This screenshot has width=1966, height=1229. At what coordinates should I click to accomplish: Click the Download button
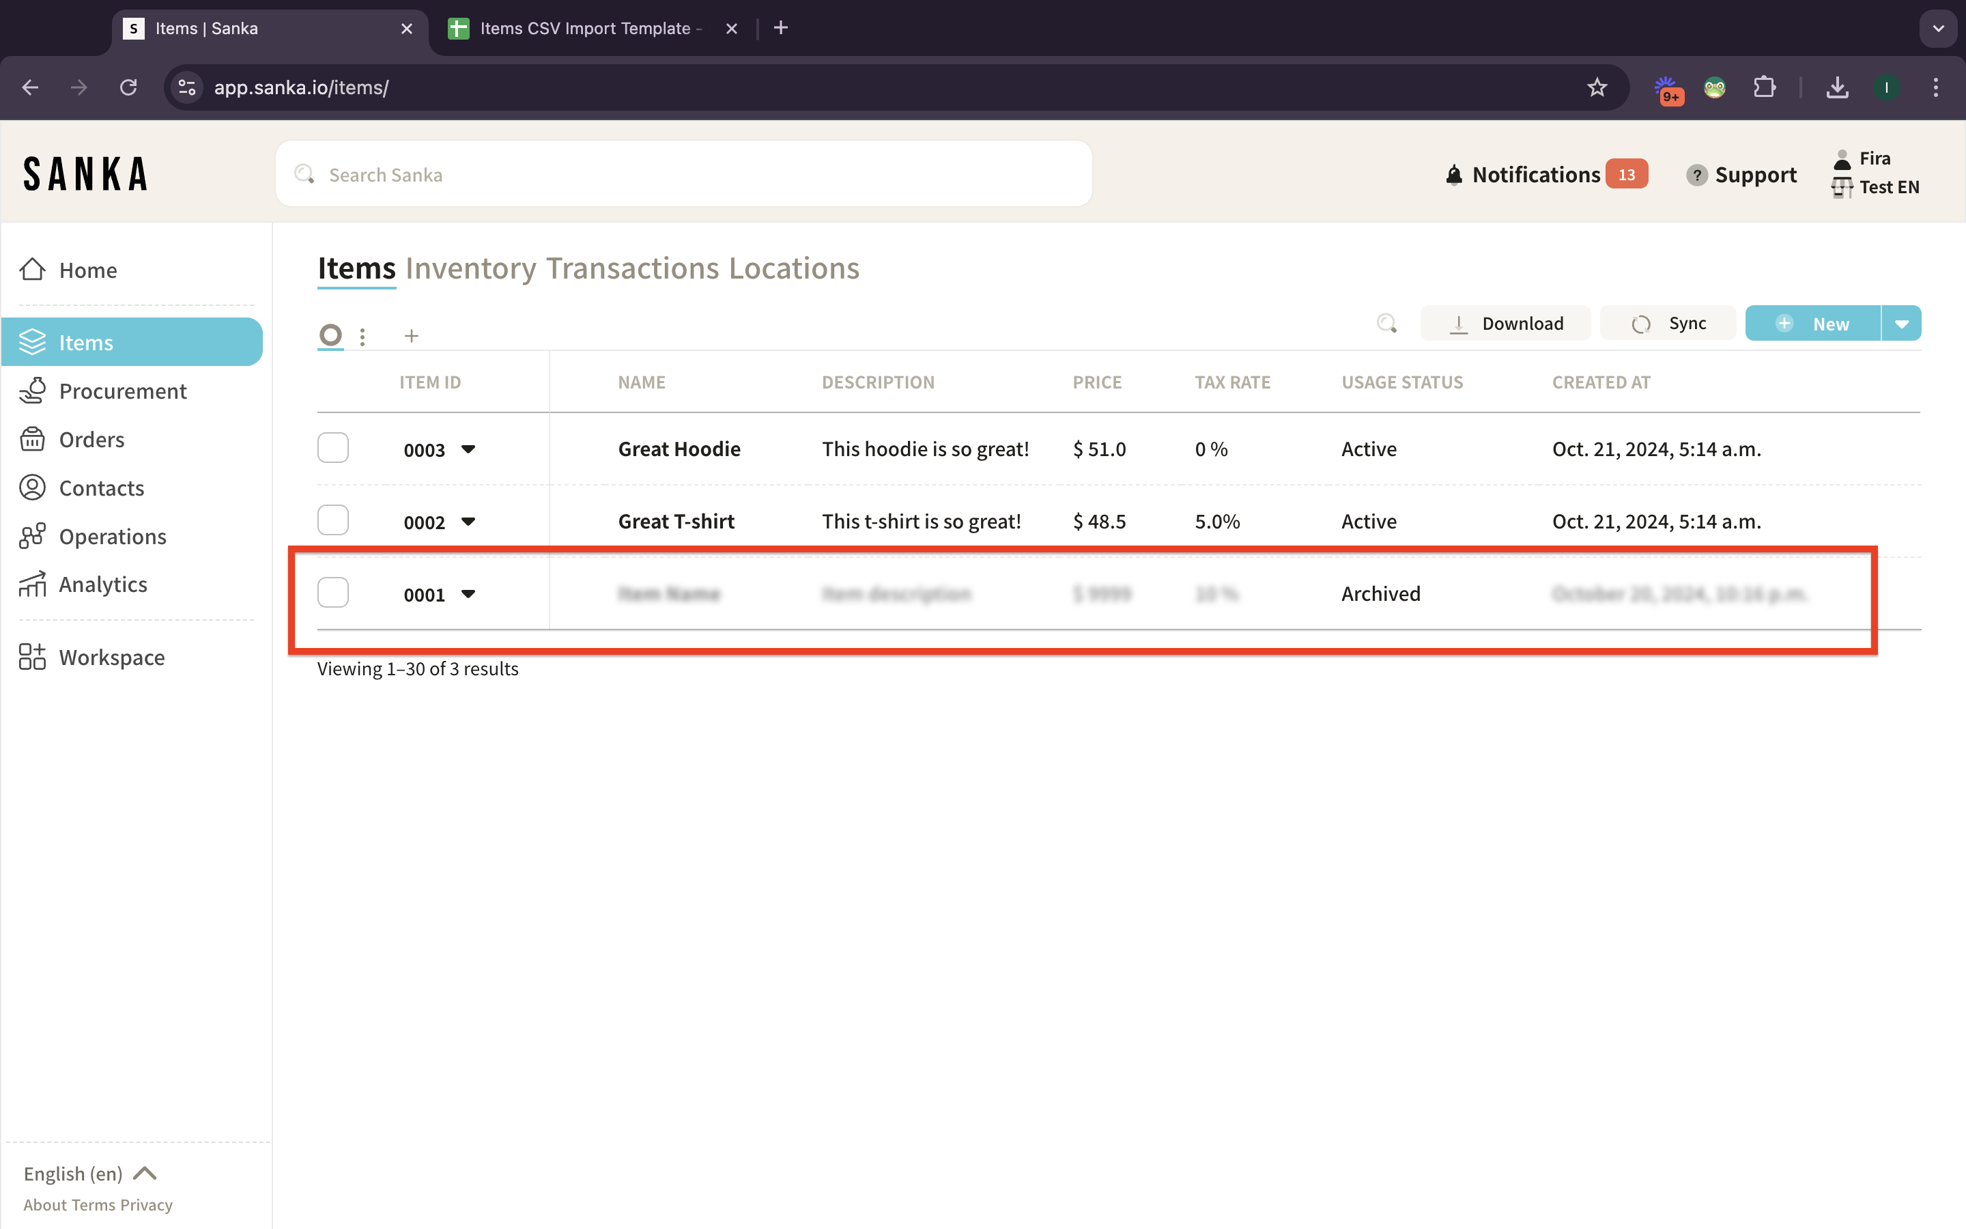coord(1505,324)
